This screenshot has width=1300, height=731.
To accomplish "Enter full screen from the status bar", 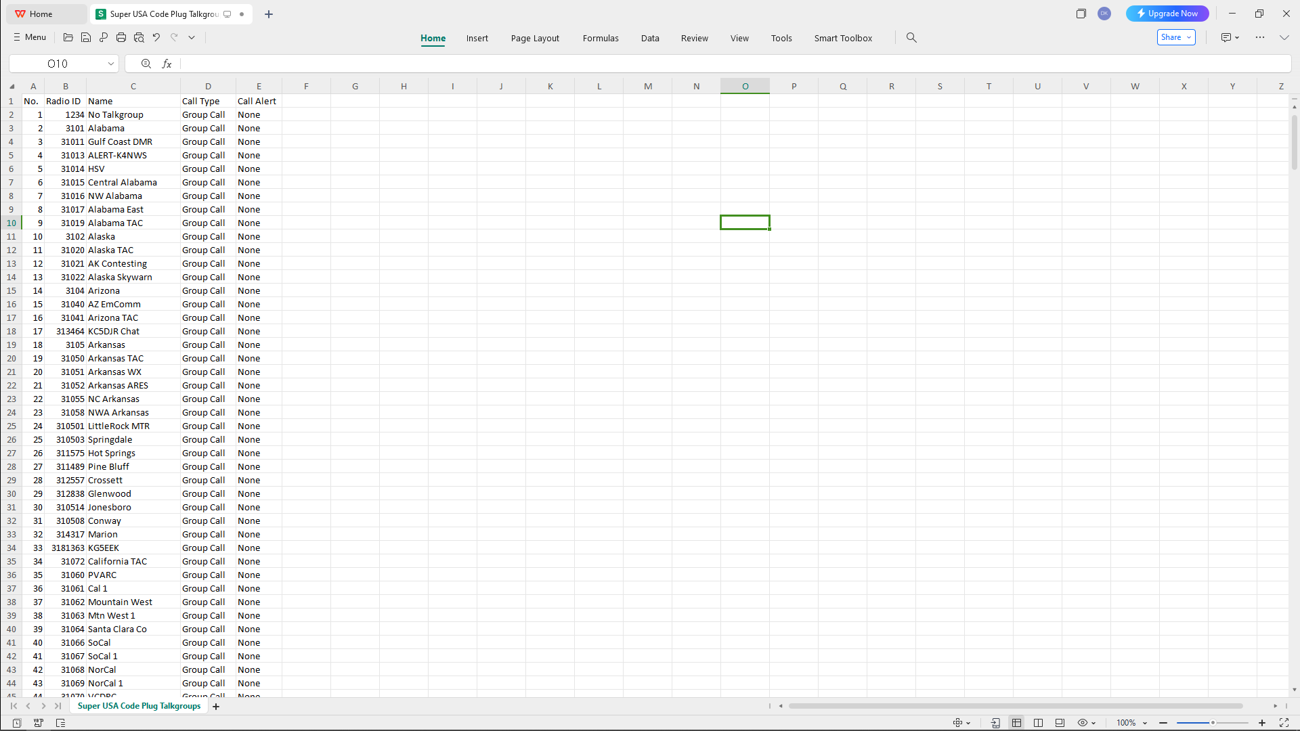I will click(1284, 723).
